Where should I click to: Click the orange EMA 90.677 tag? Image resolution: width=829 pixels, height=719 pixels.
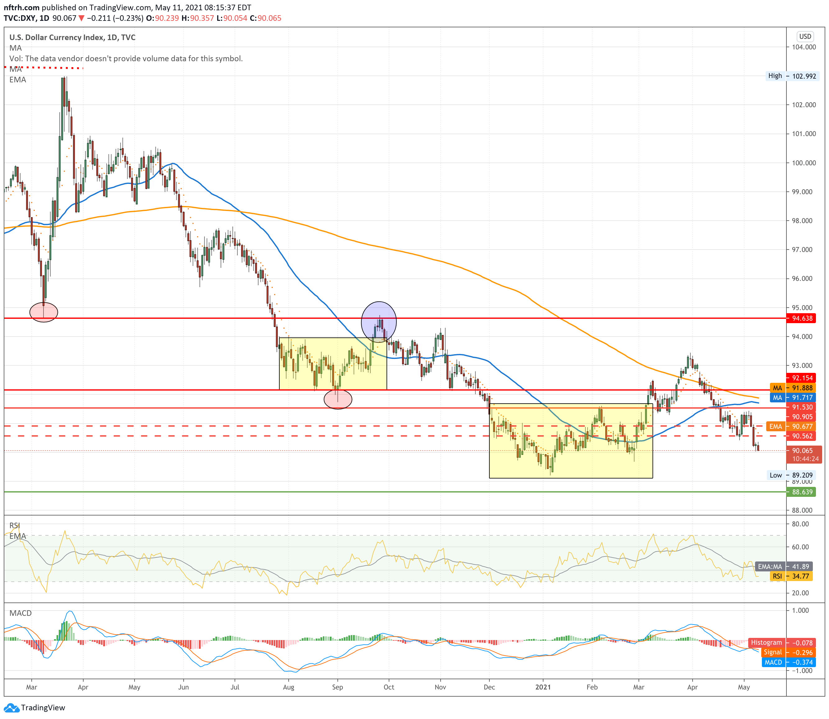coord(791,427)
